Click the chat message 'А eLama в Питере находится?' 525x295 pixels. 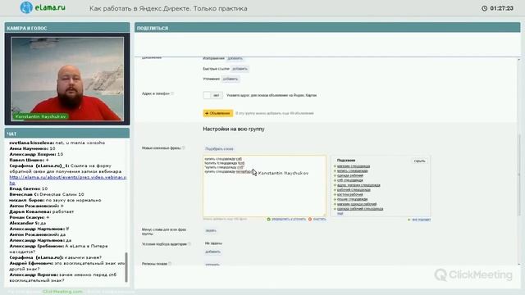point(58,249)
